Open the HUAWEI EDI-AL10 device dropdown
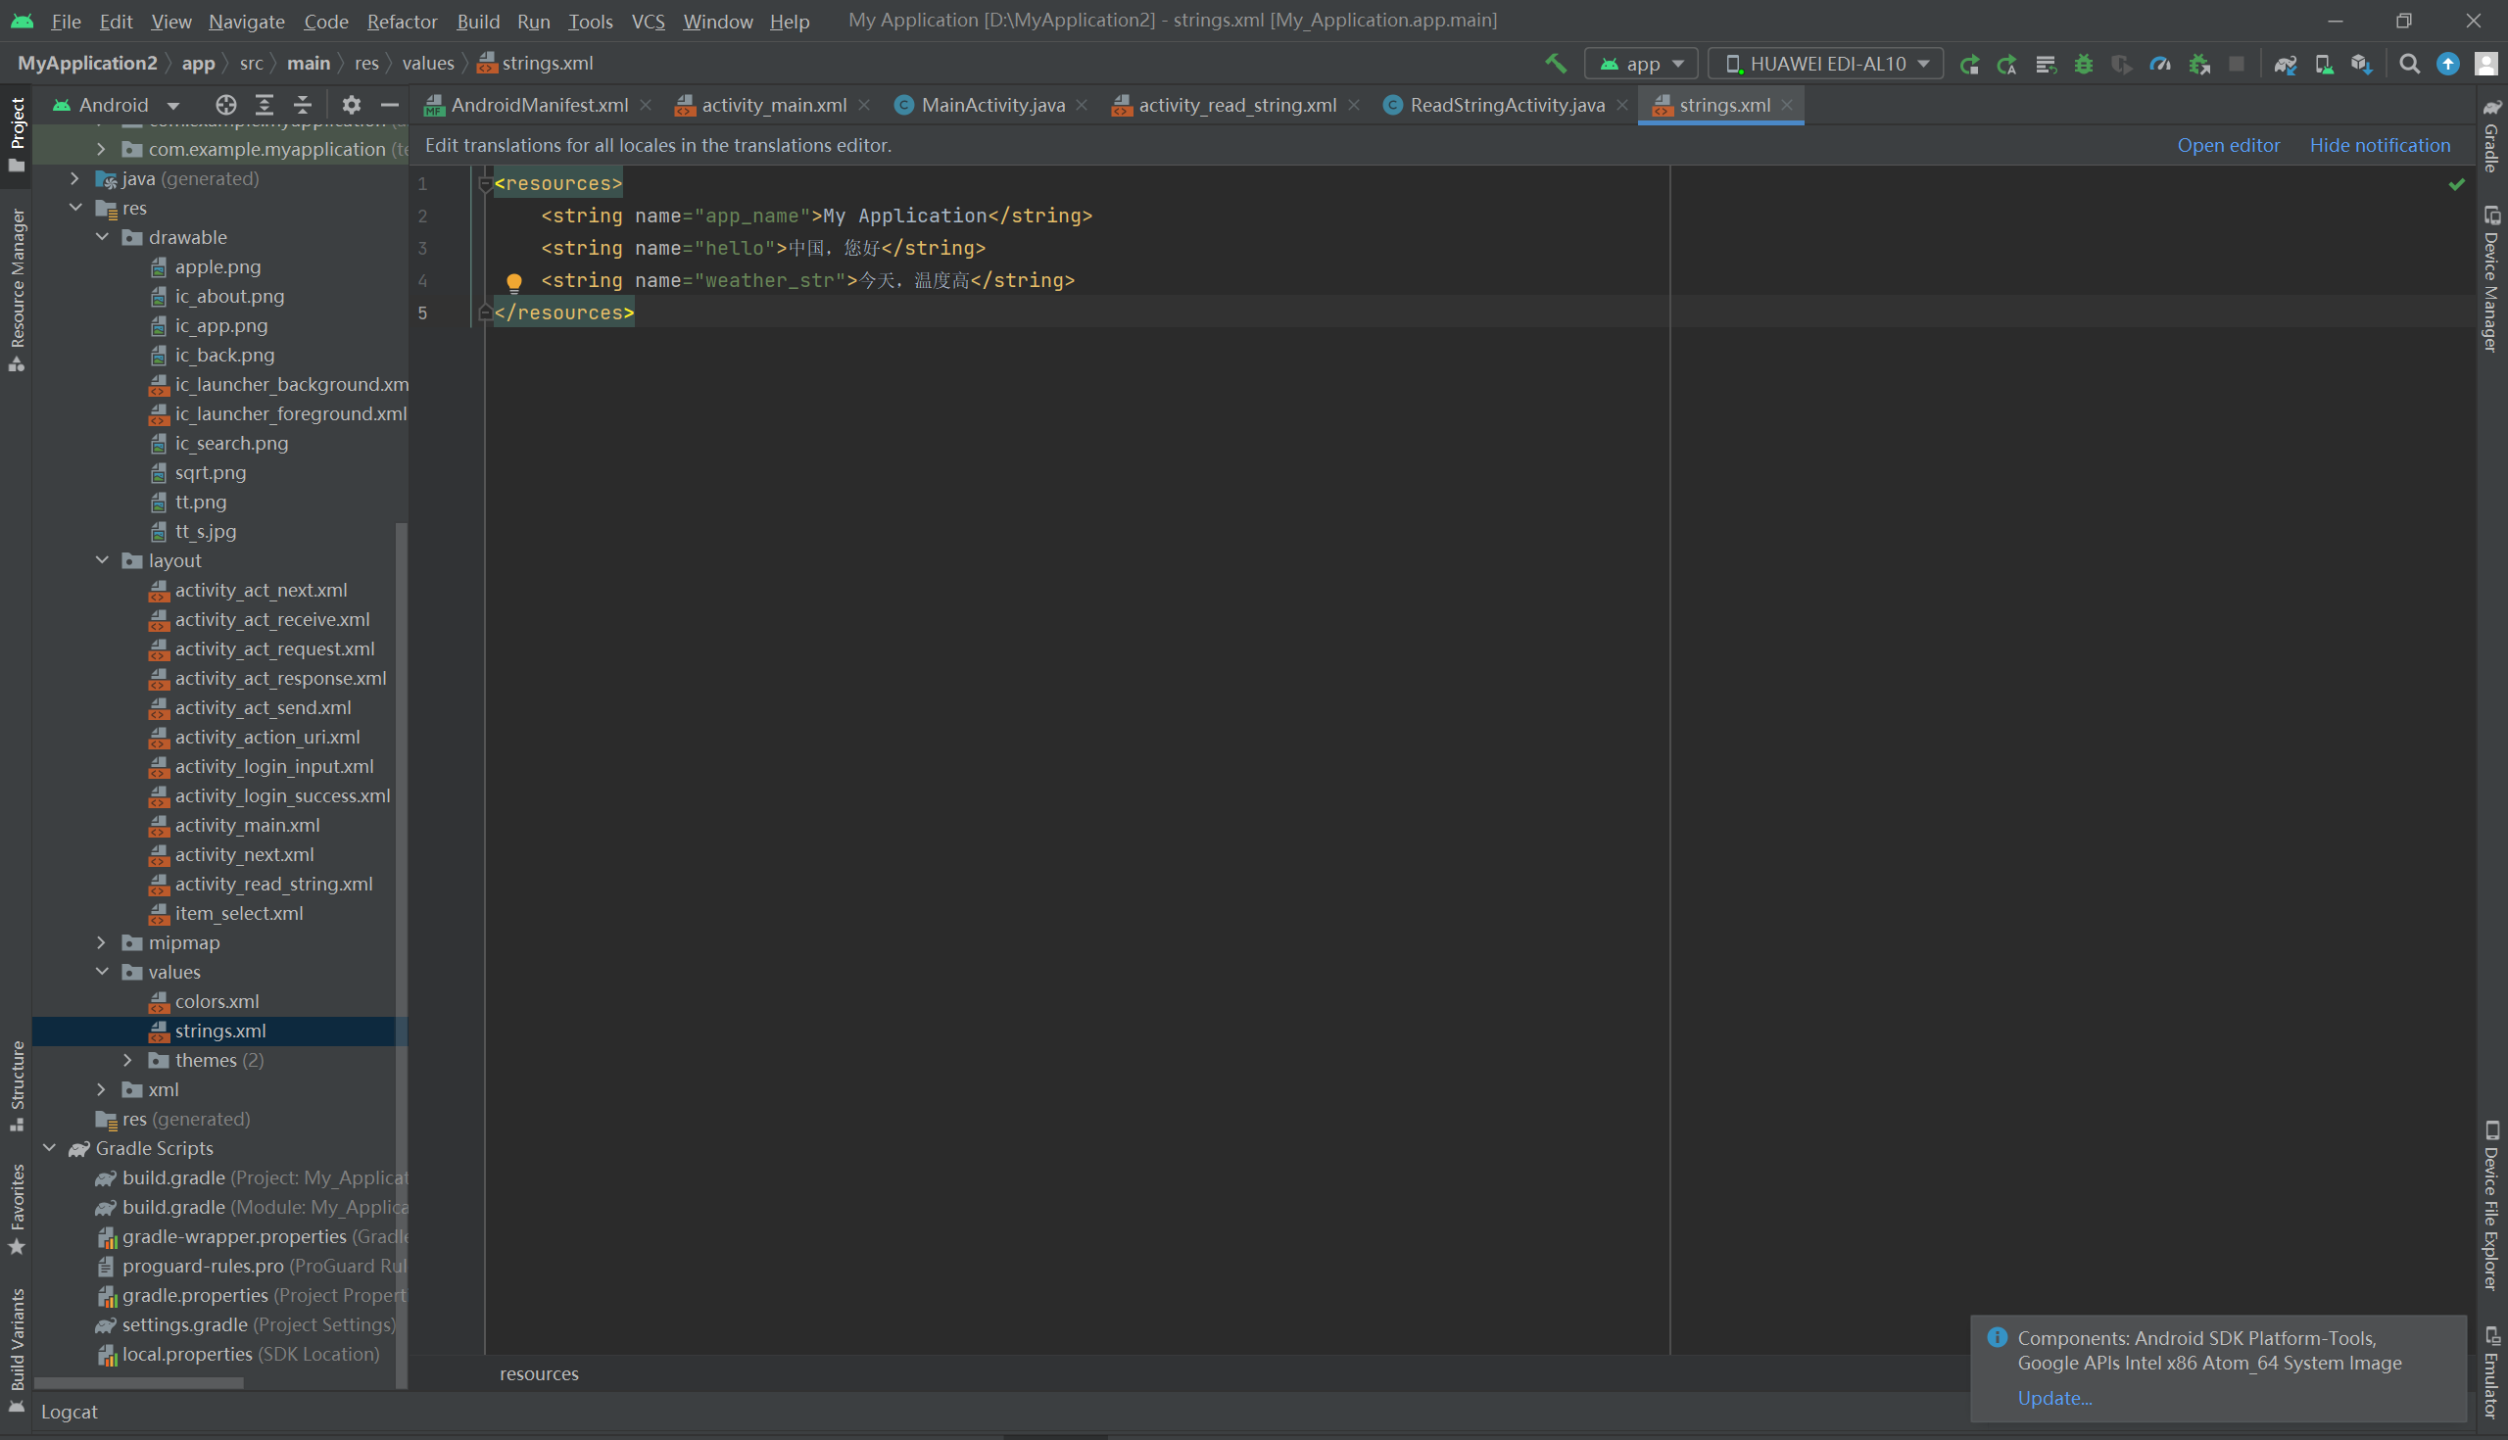The width and height of the screenshot is (2508, 1440). tap(1825, 65)
